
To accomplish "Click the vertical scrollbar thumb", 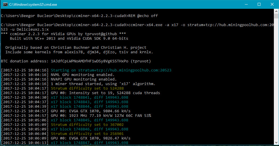I will click(x=276, y=16).
